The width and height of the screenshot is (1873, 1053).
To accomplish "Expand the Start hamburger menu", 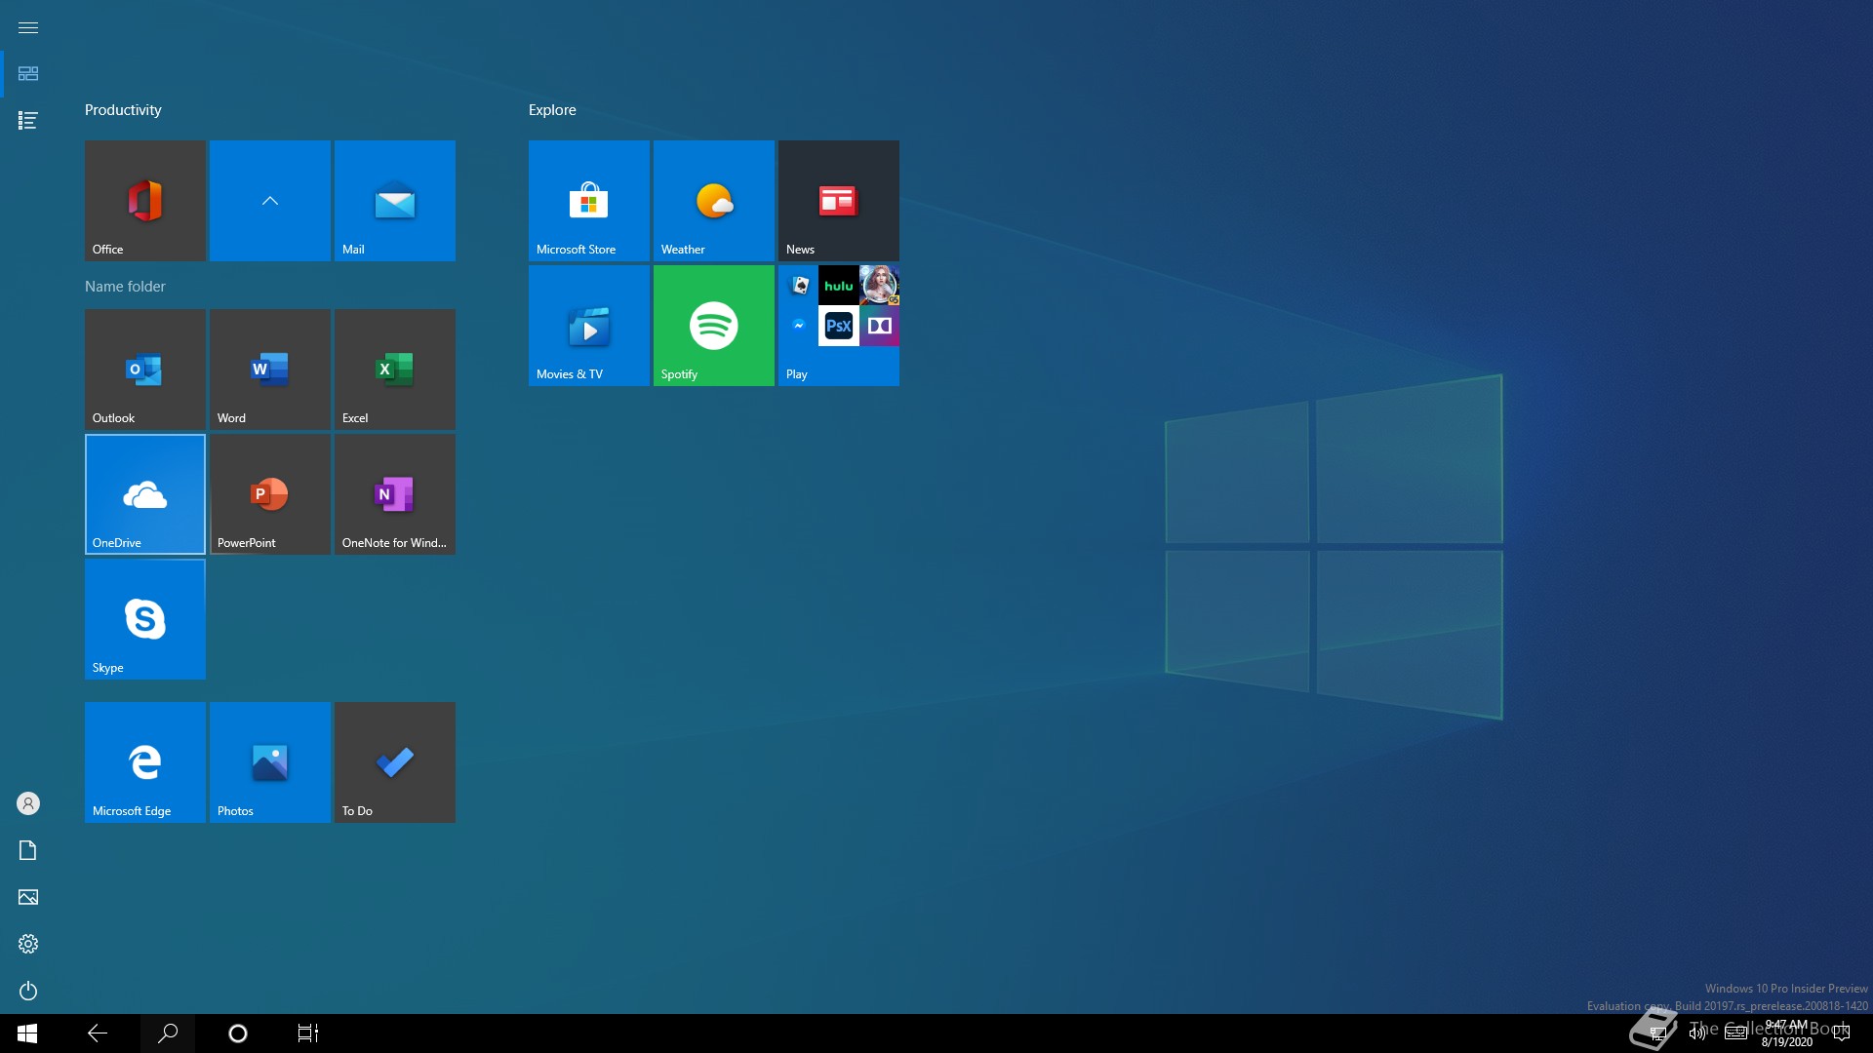I will coord(28,27).
